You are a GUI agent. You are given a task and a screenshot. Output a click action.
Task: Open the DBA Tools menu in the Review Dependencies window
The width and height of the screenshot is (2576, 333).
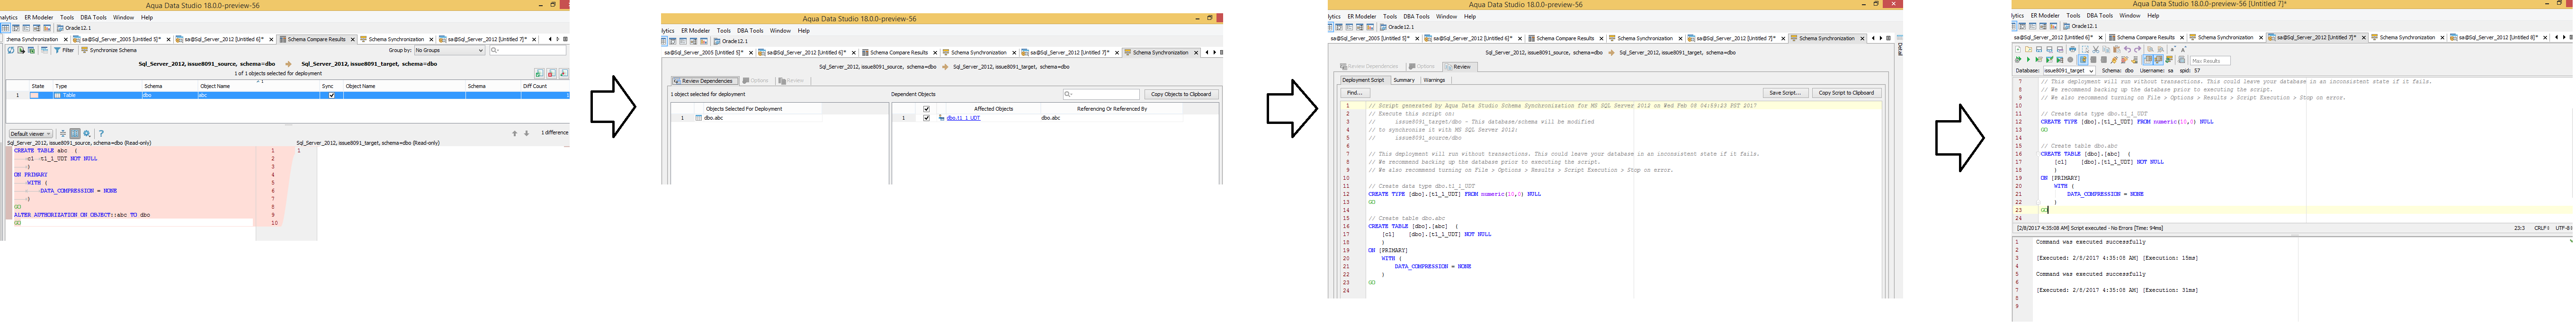750,31
